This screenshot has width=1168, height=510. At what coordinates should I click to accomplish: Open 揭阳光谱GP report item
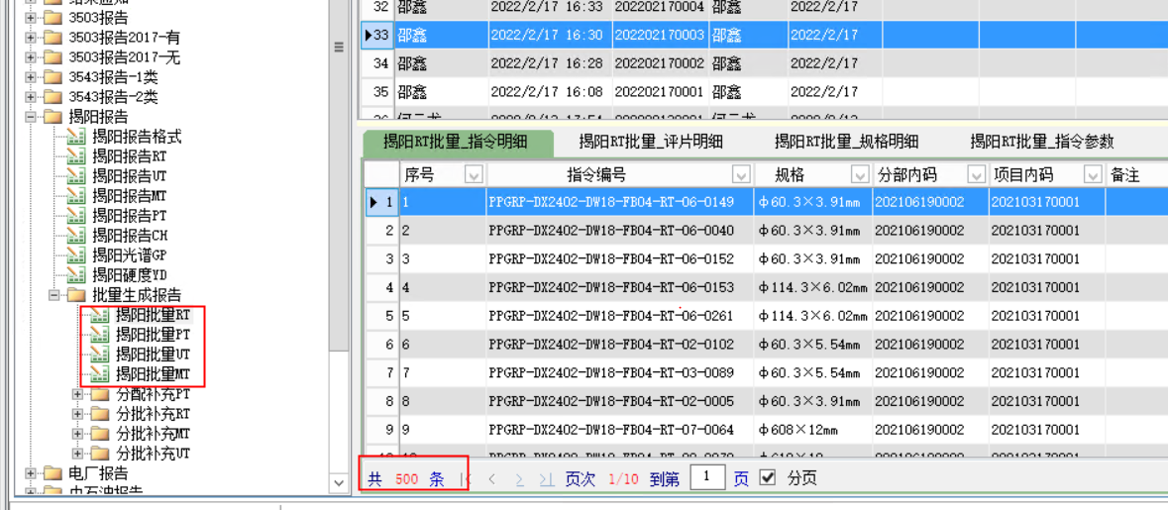pos(129,255)
